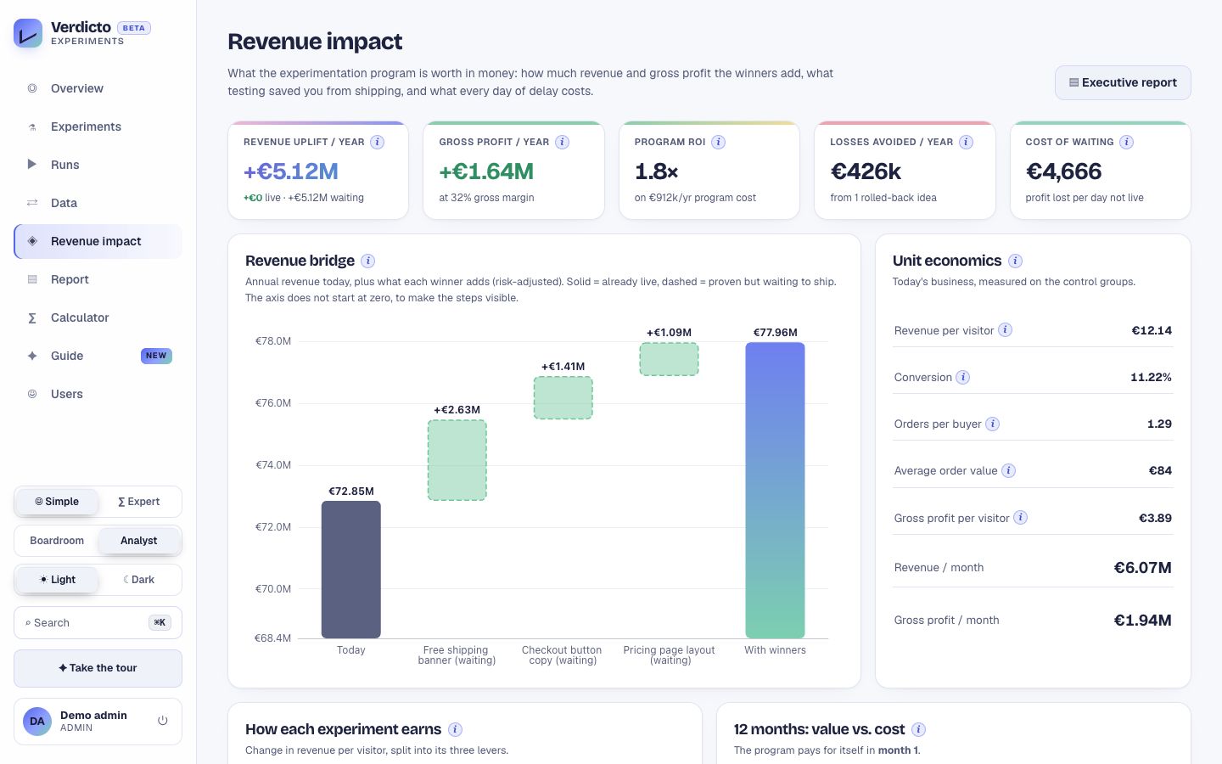Click the +€1.64M gross profit value
1222x764 pixels.
coord(486,171)
